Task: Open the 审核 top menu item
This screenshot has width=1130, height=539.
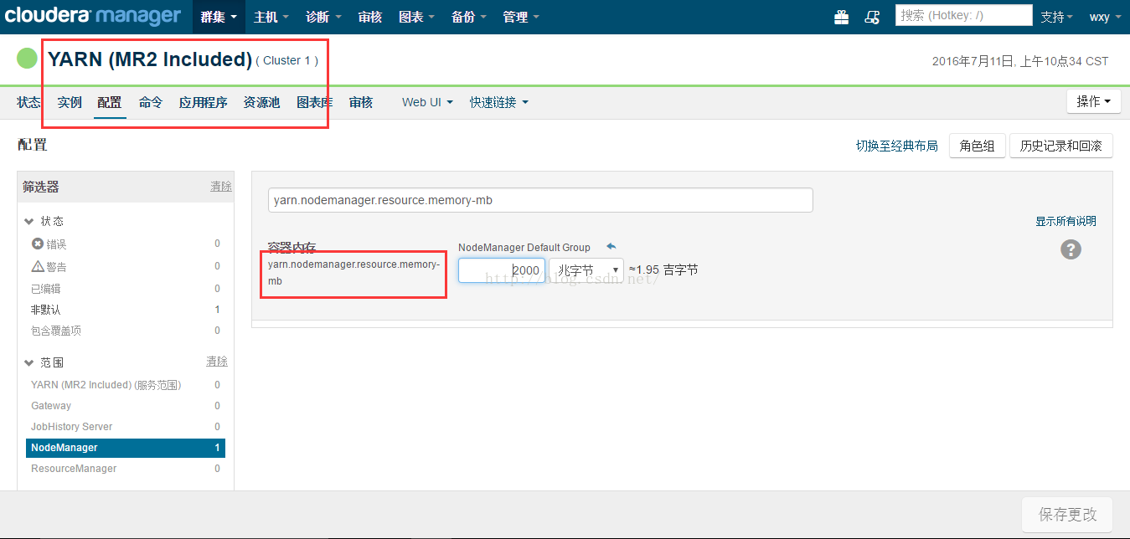Action: point(370,17)
